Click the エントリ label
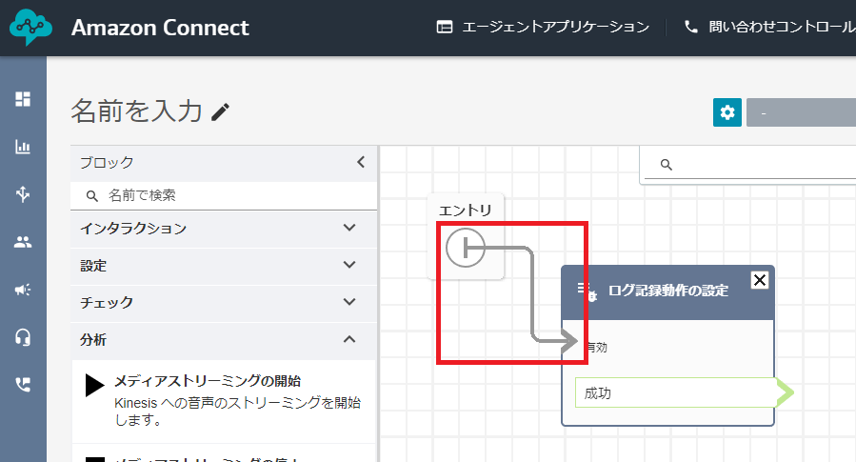856x462 pixels. click(x=465, y=210)
